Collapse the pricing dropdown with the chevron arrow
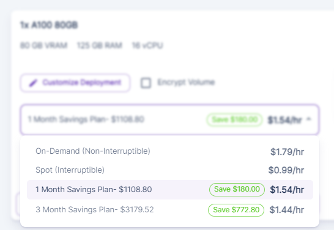The height and width of the screenshot is (230, 334). point(309,119)
